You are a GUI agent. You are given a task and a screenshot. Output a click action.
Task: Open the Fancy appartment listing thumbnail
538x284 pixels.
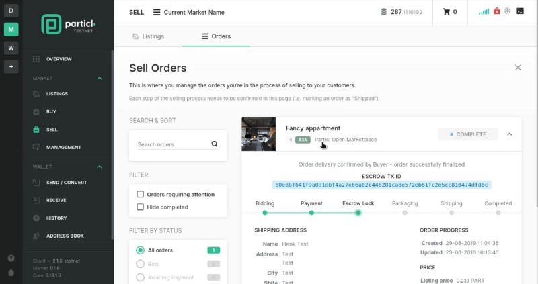[259, 134]
